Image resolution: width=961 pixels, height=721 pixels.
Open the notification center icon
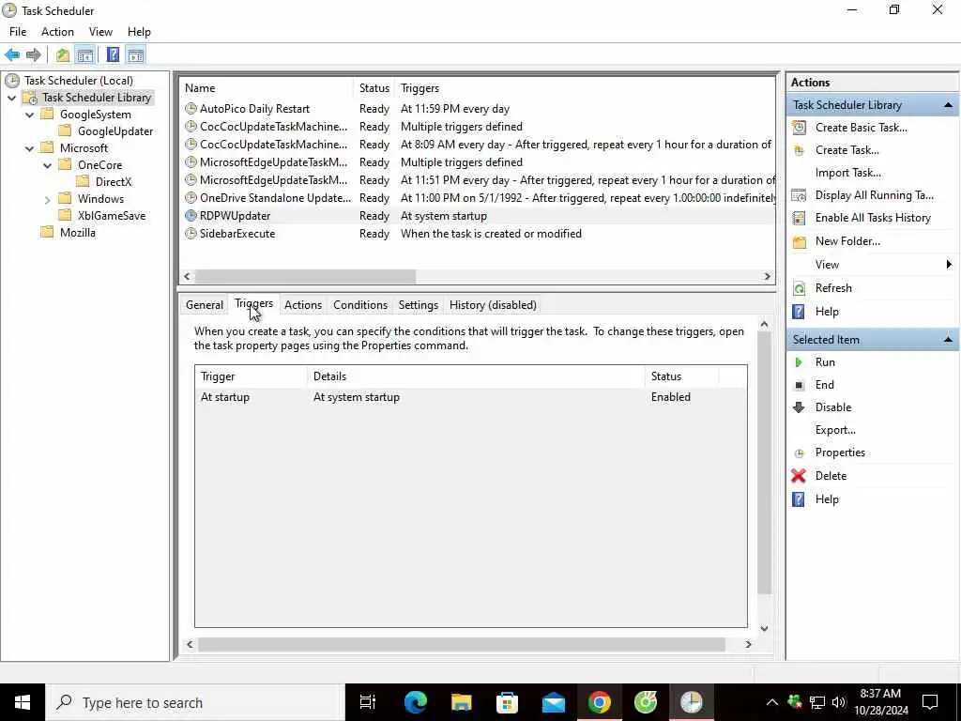point(930,702)
